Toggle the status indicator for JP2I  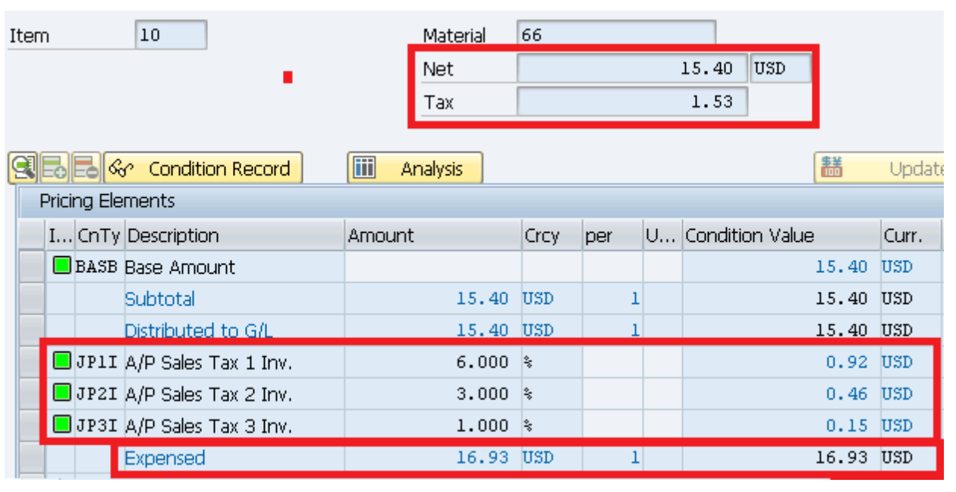[61, 393]
